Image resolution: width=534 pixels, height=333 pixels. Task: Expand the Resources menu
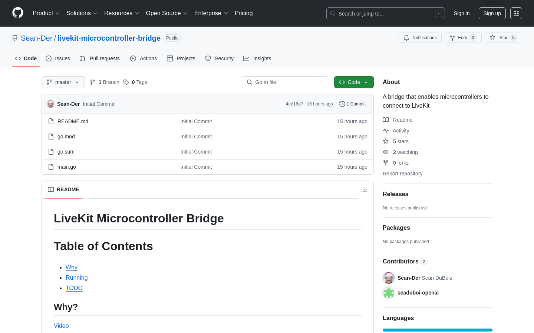(x=122, y=13)
